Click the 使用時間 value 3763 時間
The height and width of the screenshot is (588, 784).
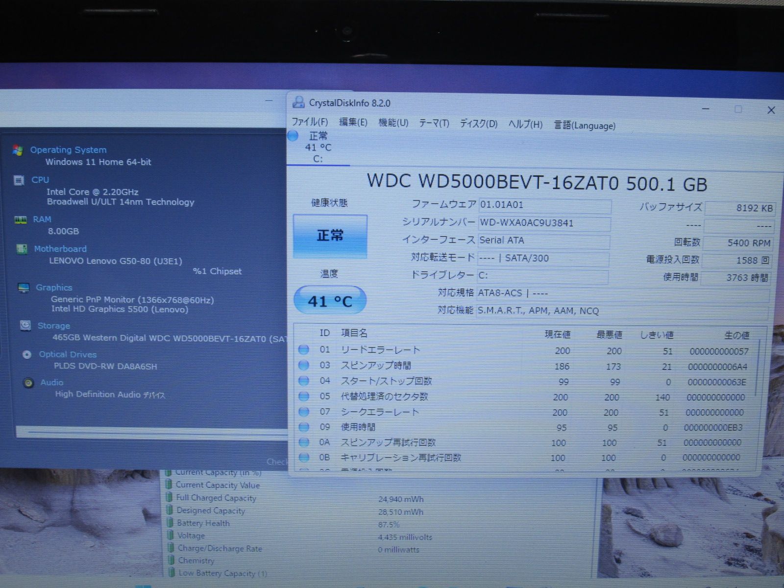pos(735,277)
